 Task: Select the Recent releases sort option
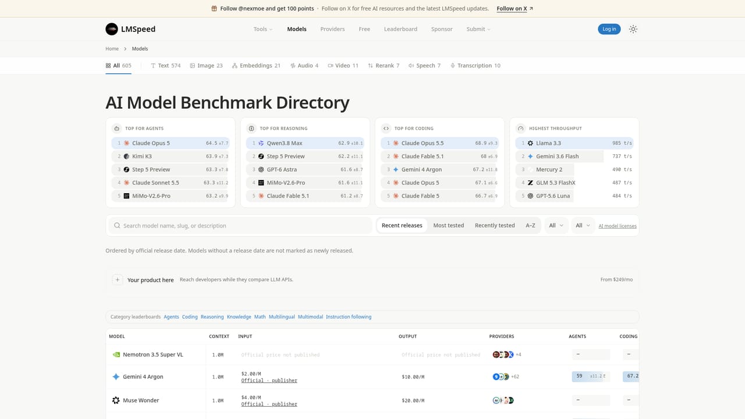pyautogui.click(x=402, y=225)
